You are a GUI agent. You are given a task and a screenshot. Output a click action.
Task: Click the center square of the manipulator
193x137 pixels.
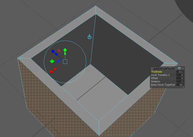(65, 62)
